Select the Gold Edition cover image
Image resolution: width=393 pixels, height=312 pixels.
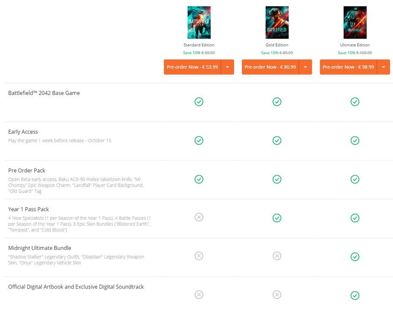pyautogui.click(x=277, y=23)
